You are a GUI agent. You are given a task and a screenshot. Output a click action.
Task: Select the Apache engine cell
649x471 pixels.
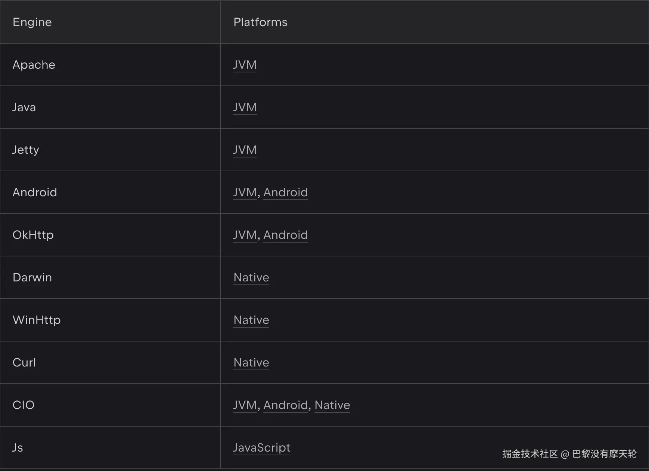[34, 65]
